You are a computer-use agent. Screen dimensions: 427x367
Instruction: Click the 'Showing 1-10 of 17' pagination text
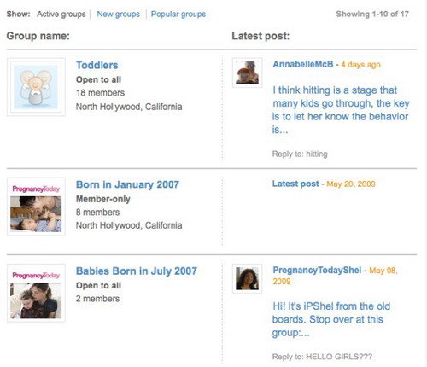(x=372, y=14)
